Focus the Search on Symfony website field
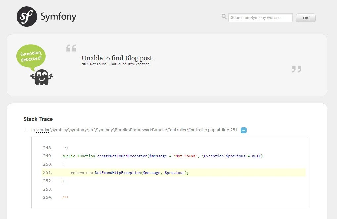The height and width of the screenshot is (219, 337). [x=260, y=18]
